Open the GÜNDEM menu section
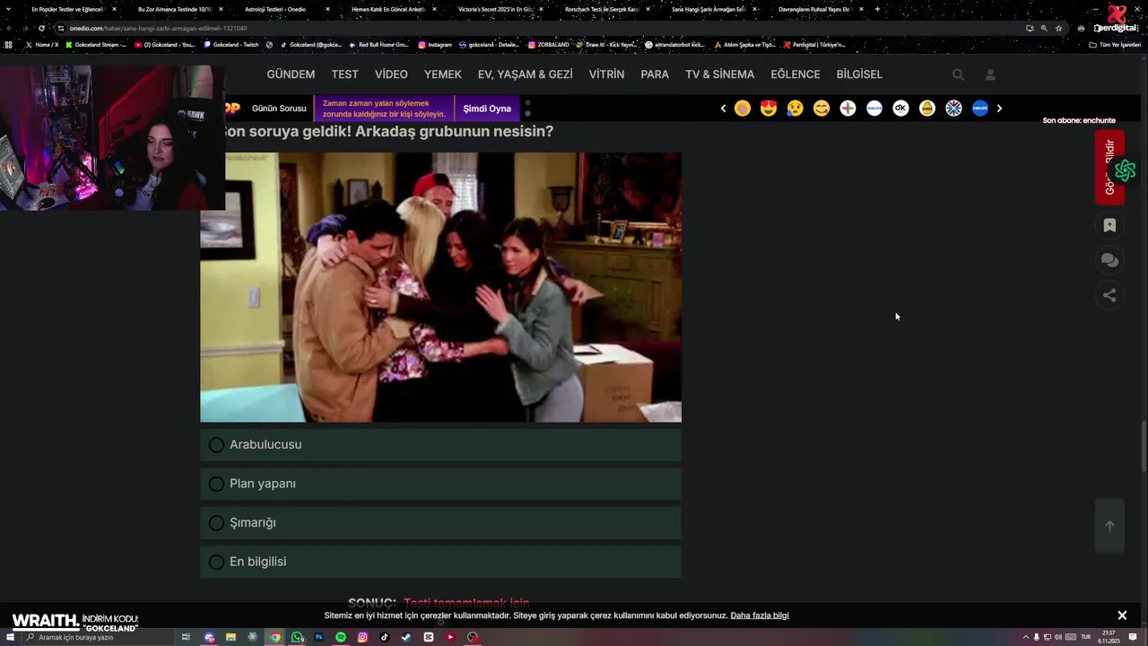 tap(291, 74)
